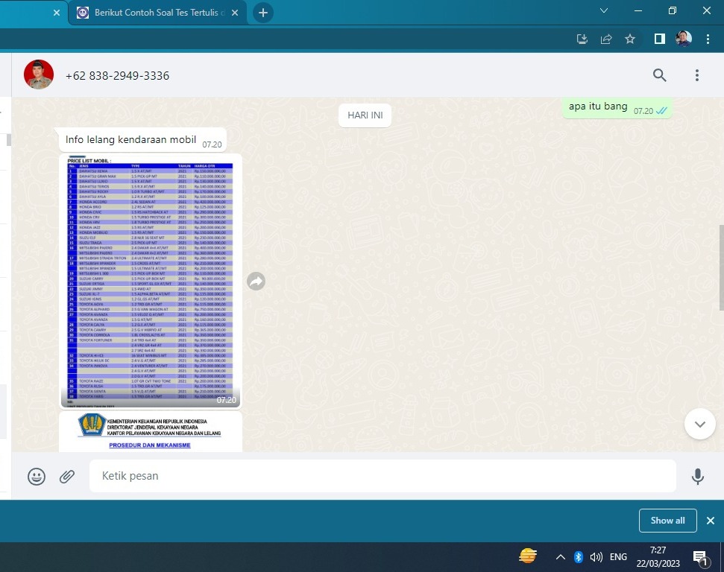Viewport: 724px width, 572px height.
Task: Share this page using the share icon
Action: [606, 39]
